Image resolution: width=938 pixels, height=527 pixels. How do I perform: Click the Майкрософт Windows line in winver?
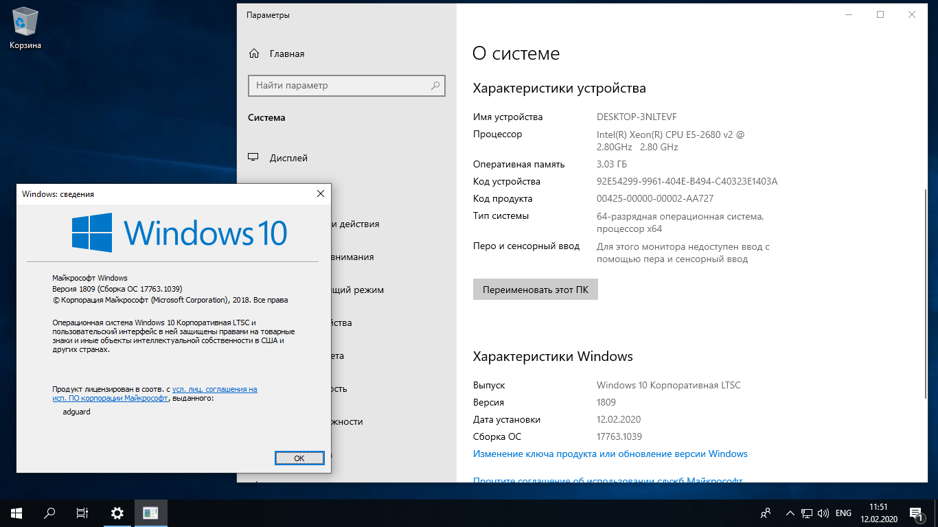(90, 278)
